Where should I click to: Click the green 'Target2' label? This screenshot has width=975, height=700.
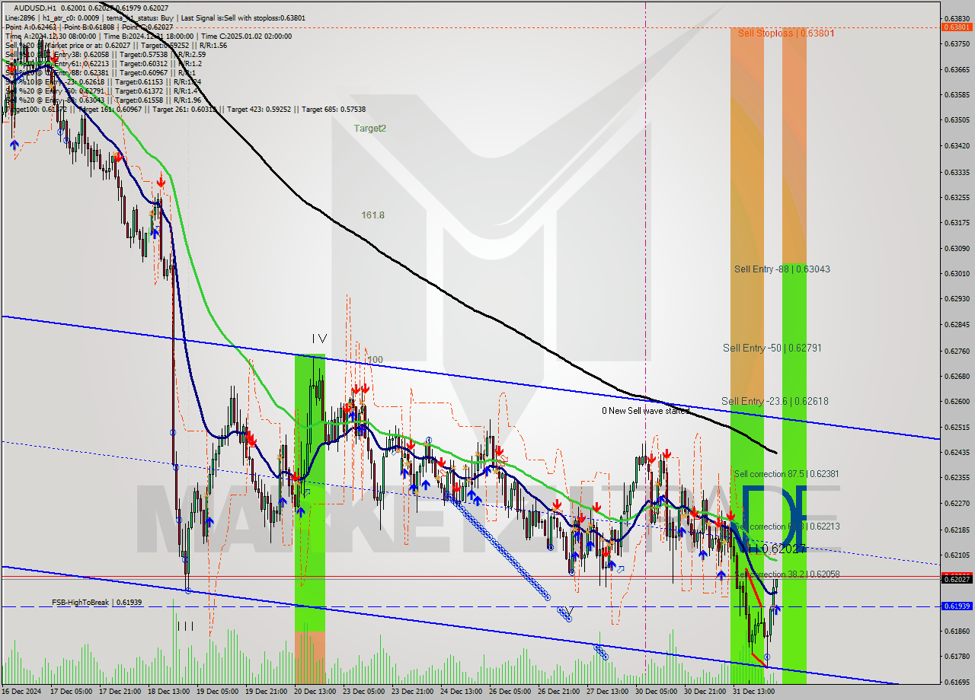369,129
